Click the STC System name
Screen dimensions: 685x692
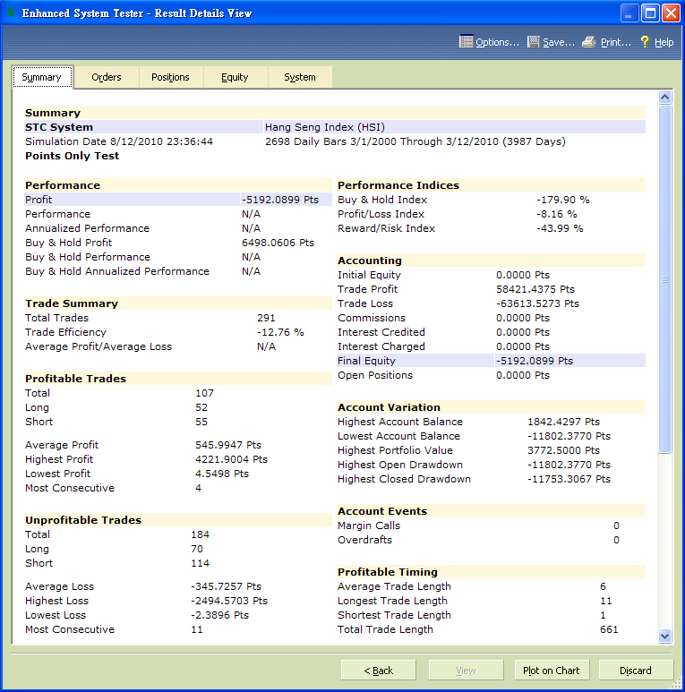coord(59,127)
